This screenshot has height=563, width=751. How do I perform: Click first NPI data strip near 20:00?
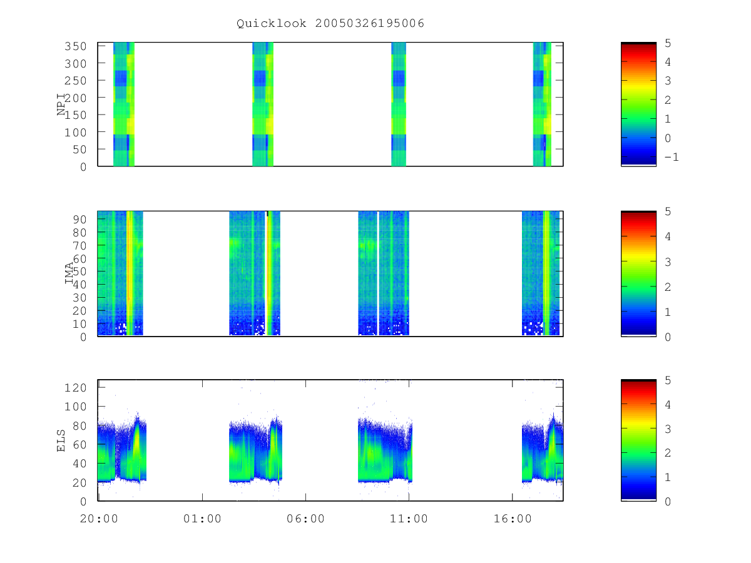pos(124,104)
